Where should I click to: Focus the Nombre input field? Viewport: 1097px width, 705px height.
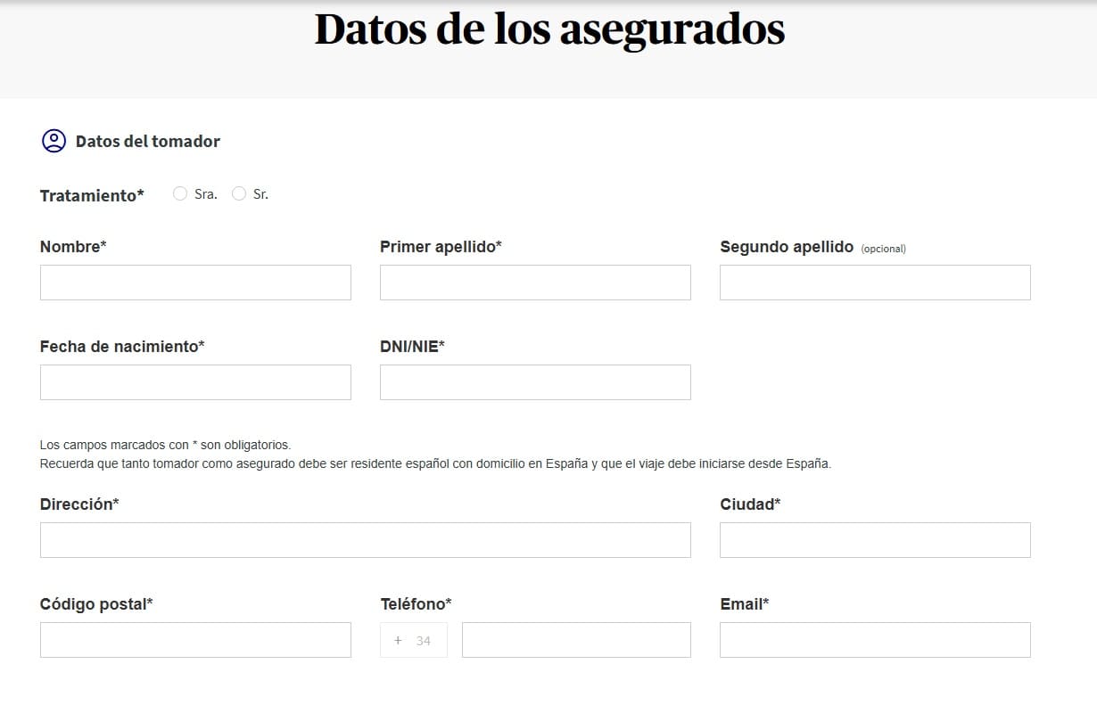[x=195, y=283]
